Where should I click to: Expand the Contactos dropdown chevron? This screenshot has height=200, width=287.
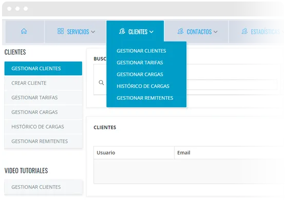click(x=216, y=32)
